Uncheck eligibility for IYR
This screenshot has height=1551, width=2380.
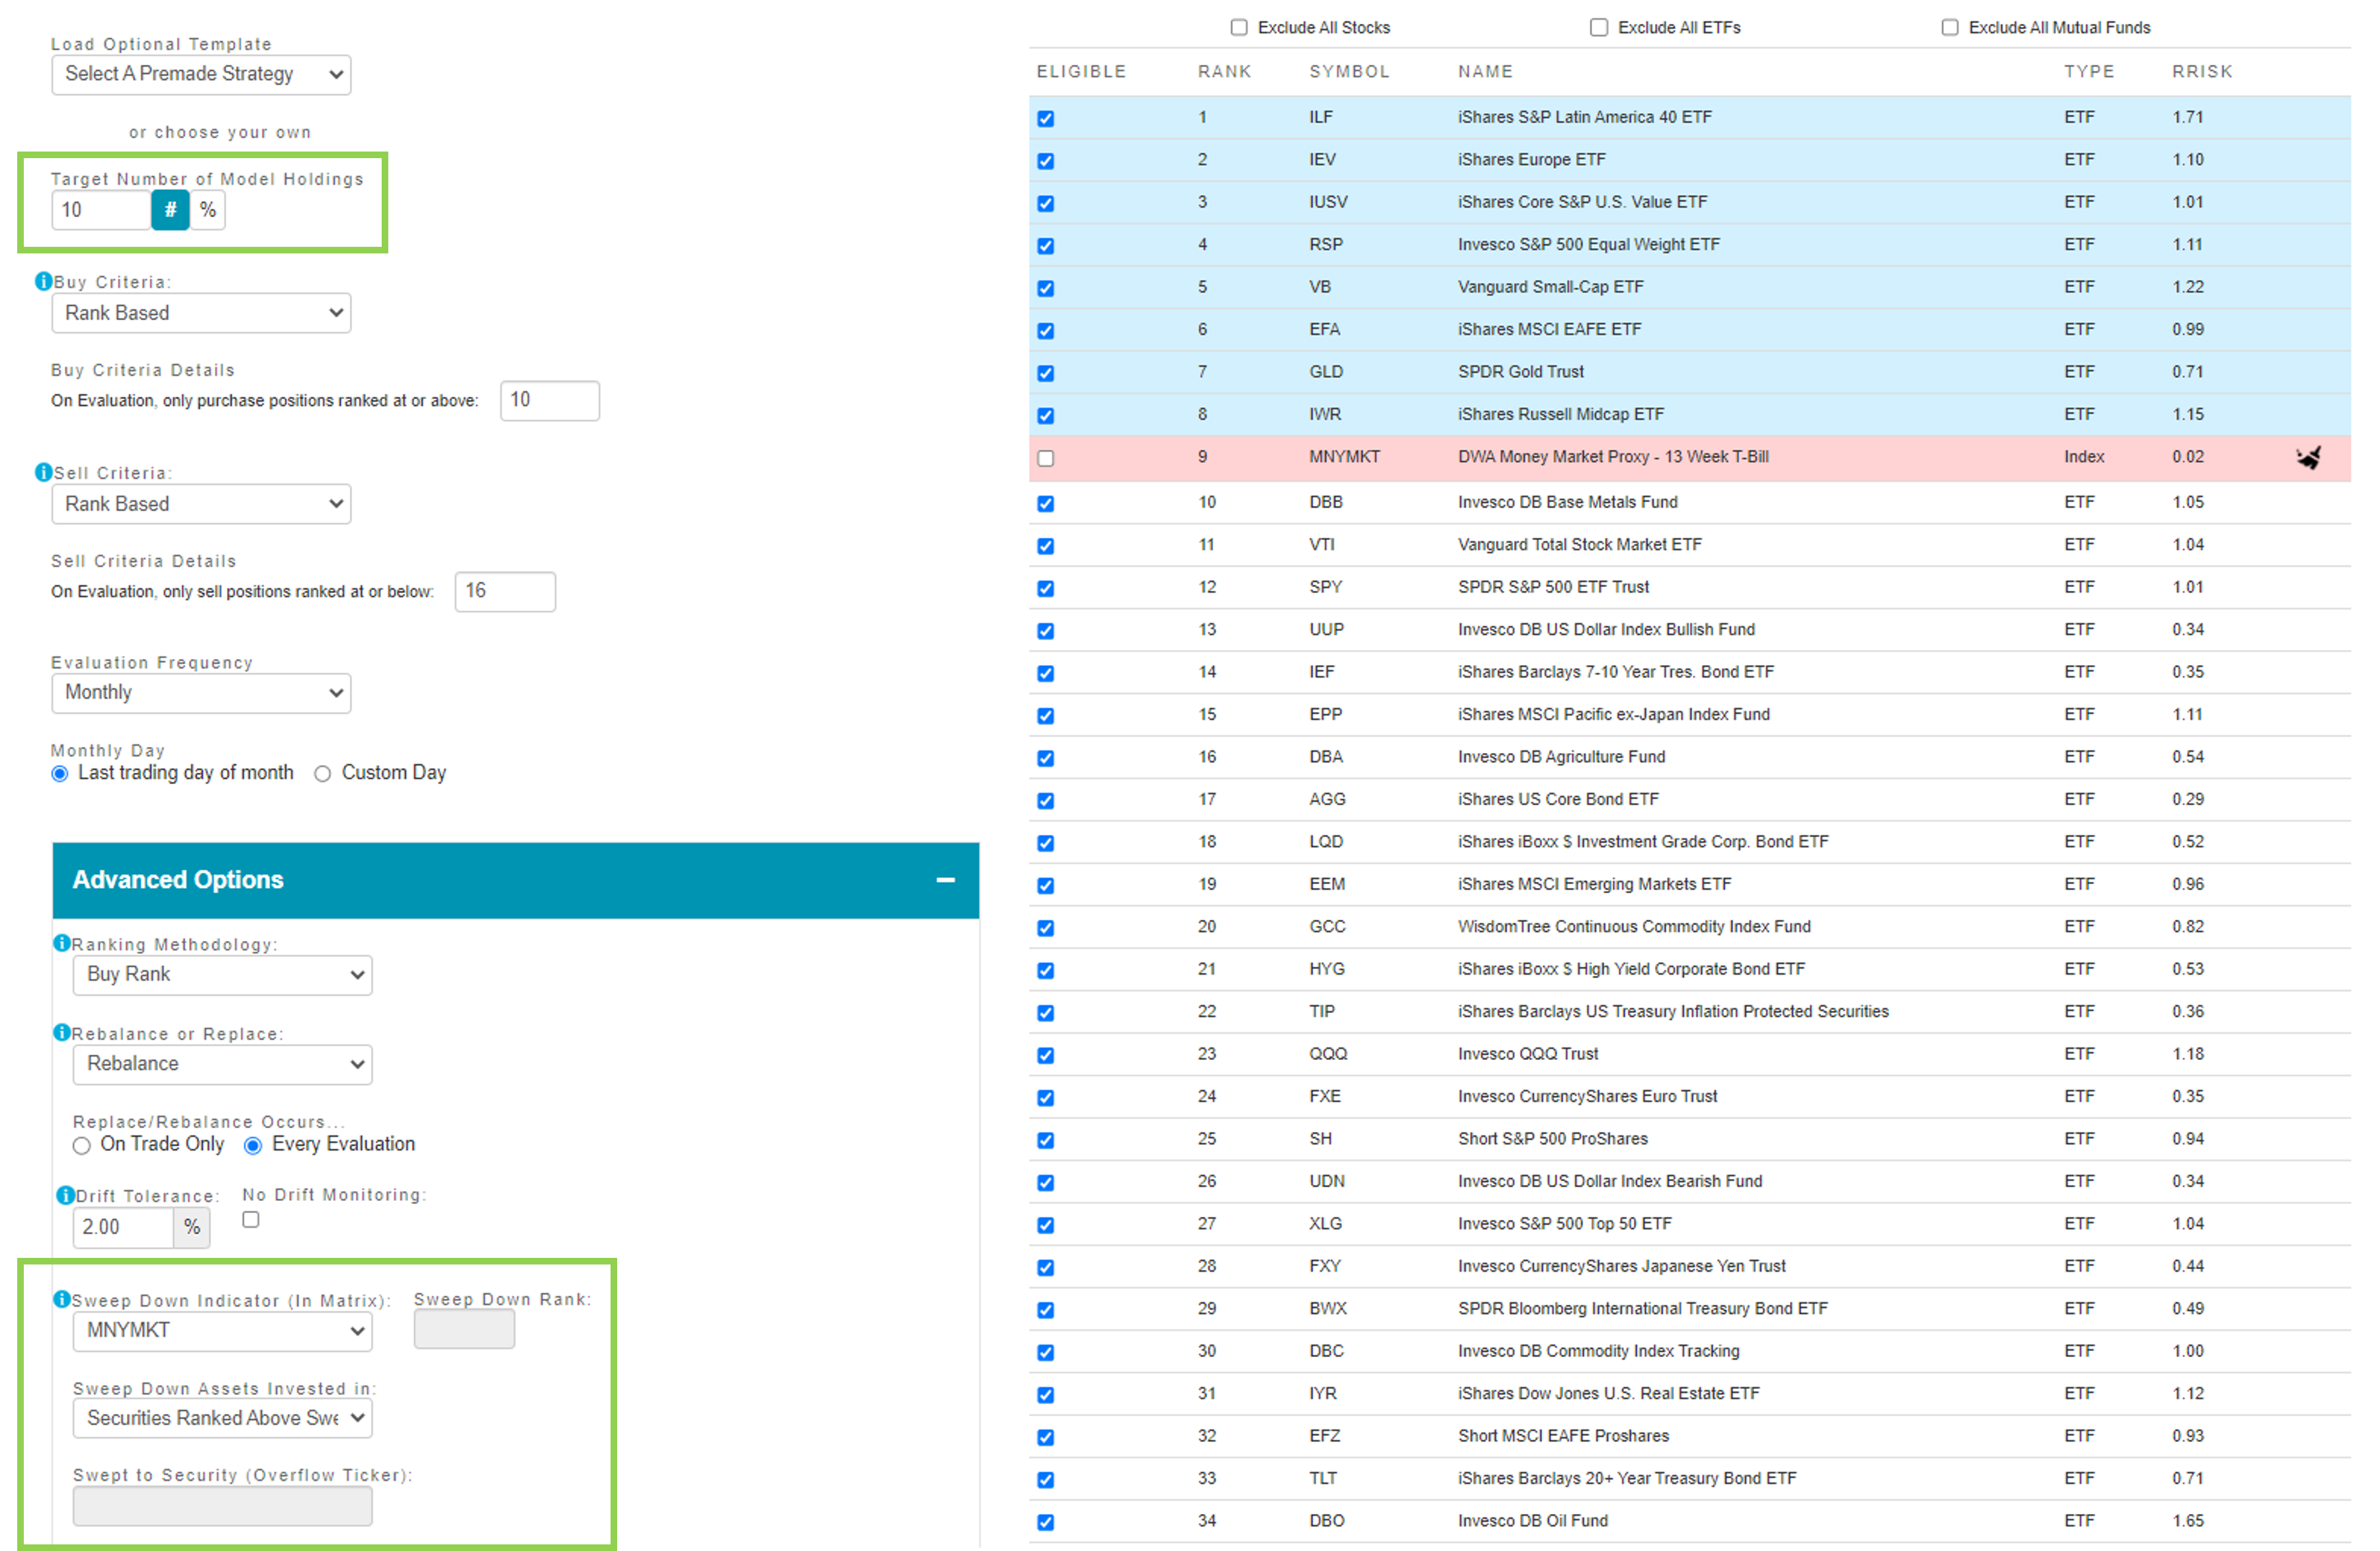1046,1395
